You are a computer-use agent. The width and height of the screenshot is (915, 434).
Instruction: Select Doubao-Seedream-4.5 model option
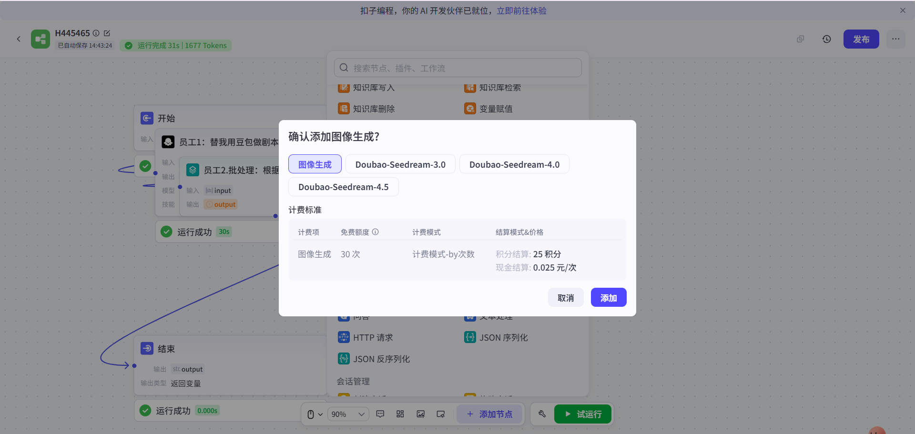pyautogui.click(x=343, y=187)
